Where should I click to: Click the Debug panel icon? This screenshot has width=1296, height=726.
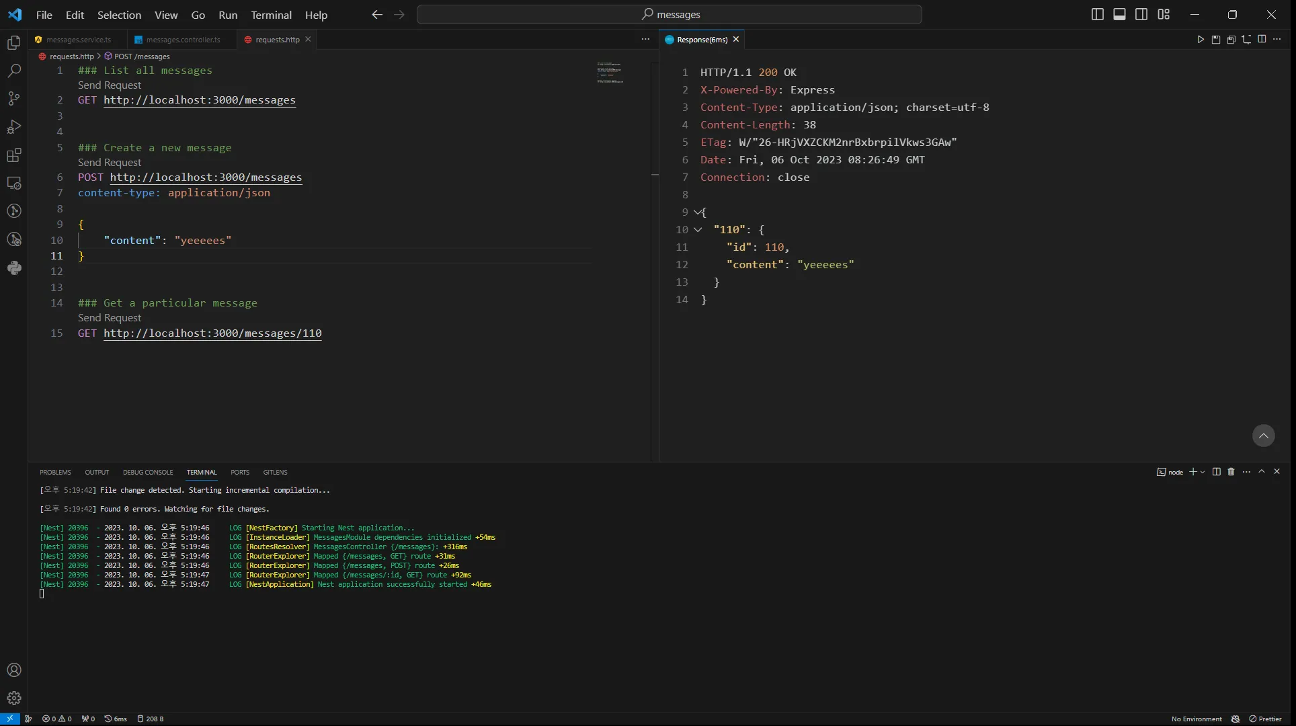pos(13,126)
